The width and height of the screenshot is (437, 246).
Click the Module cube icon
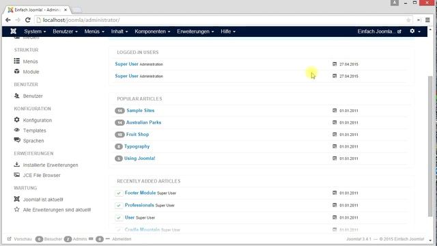(x=16, y=71)
